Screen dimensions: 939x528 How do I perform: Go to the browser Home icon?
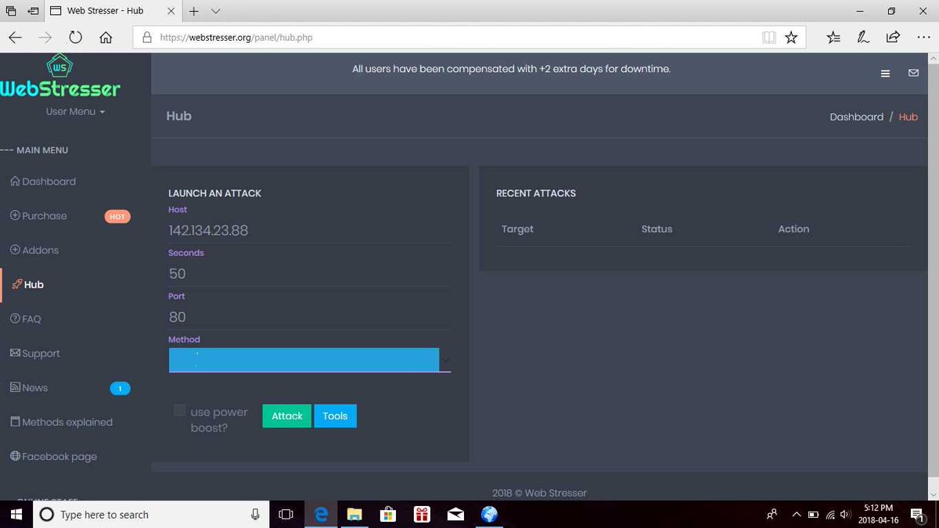pos(106,37)
